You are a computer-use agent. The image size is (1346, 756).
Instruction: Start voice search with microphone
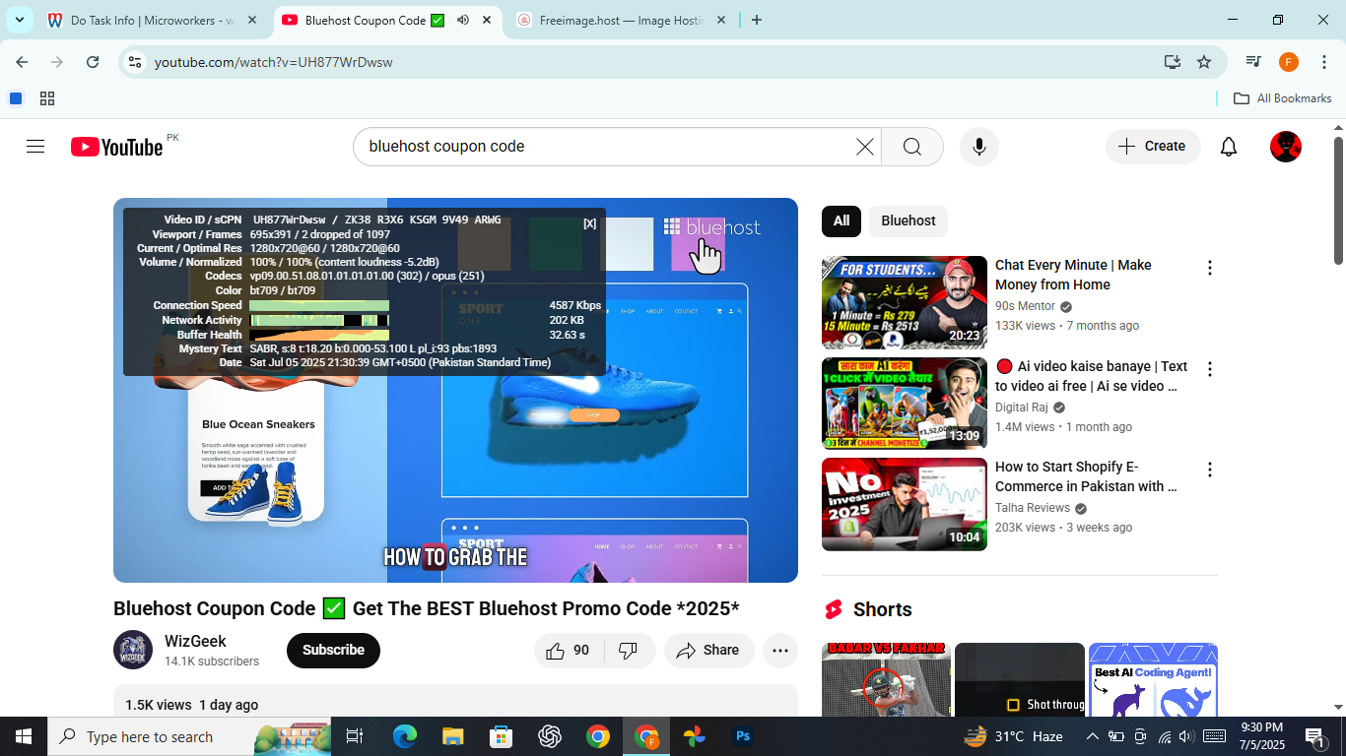[978, 147]
